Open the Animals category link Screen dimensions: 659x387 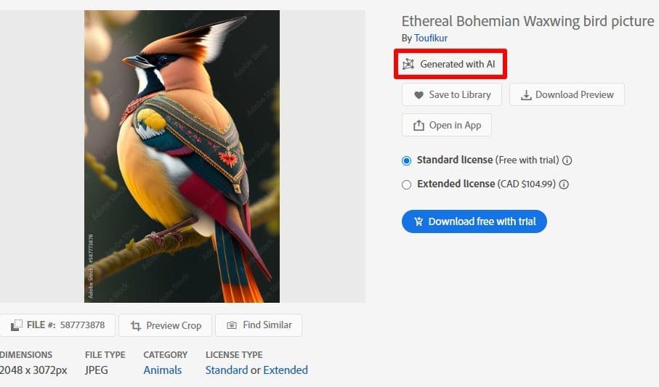tap(163, 370)
